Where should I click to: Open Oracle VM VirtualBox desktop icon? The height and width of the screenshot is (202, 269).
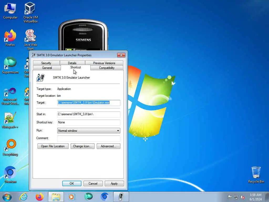[x=30, y=12]
